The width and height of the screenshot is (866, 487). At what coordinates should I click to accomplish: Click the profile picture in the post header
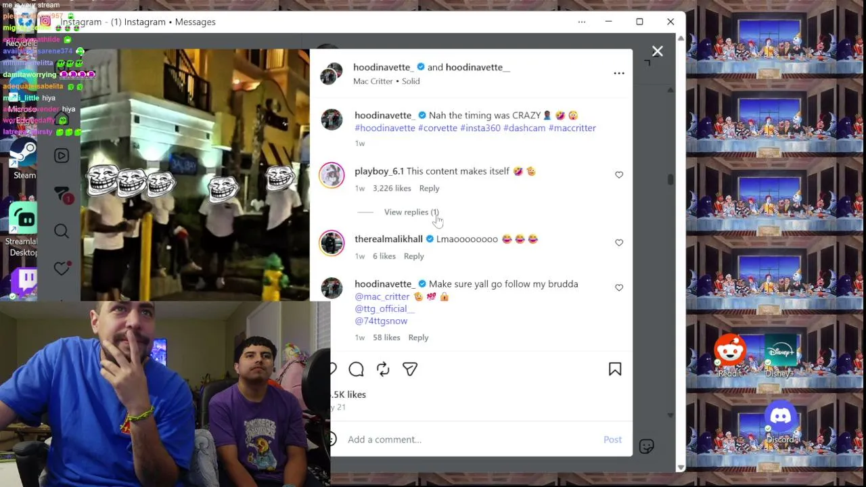pos(332,73)
